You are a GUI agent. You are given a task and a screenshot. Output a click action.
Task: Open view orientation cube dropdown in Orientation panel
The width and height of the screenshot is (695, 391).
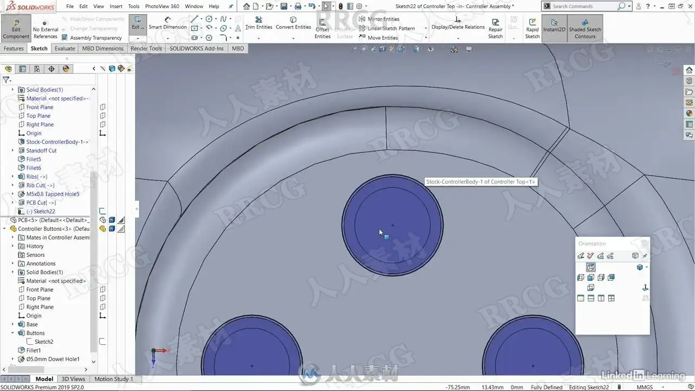647,267
